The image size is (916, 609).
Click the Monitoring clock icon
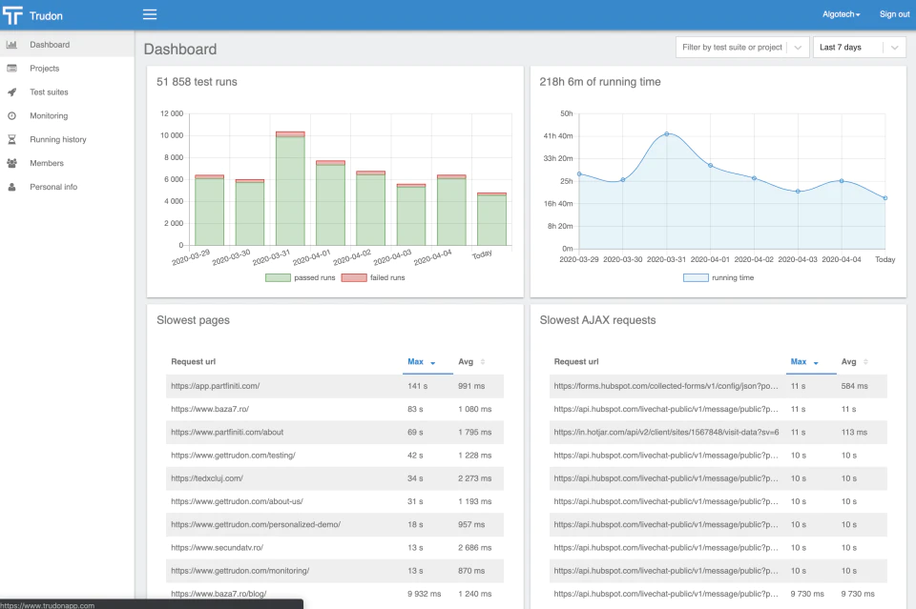click(x=11, y=115)
